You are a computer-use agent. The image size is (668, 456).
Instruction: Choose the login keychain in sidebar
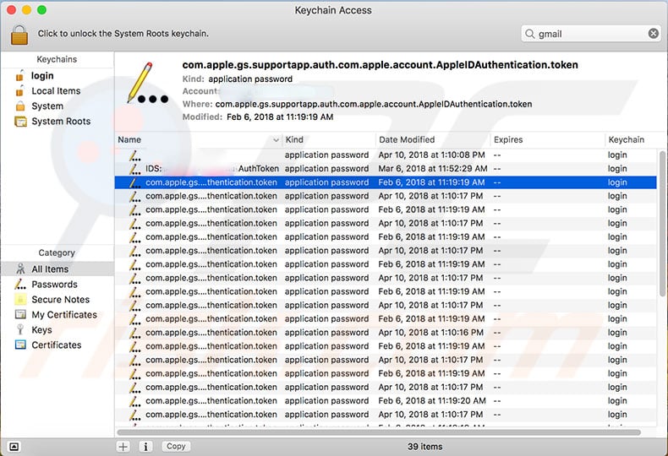(x=42, y=76)
